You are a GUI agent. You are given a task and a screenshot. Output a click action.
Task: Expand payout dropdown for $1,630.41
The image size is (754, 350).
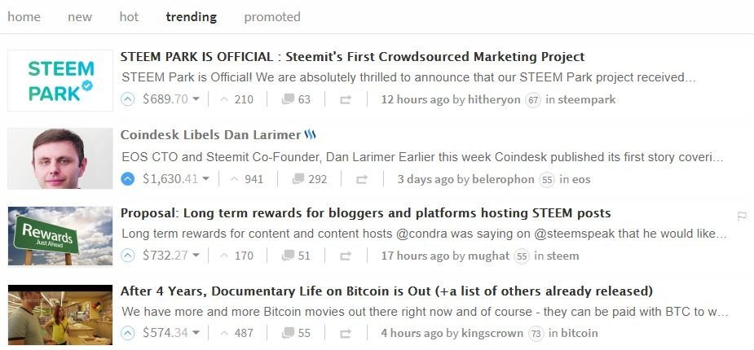click(x=205, y=179)
